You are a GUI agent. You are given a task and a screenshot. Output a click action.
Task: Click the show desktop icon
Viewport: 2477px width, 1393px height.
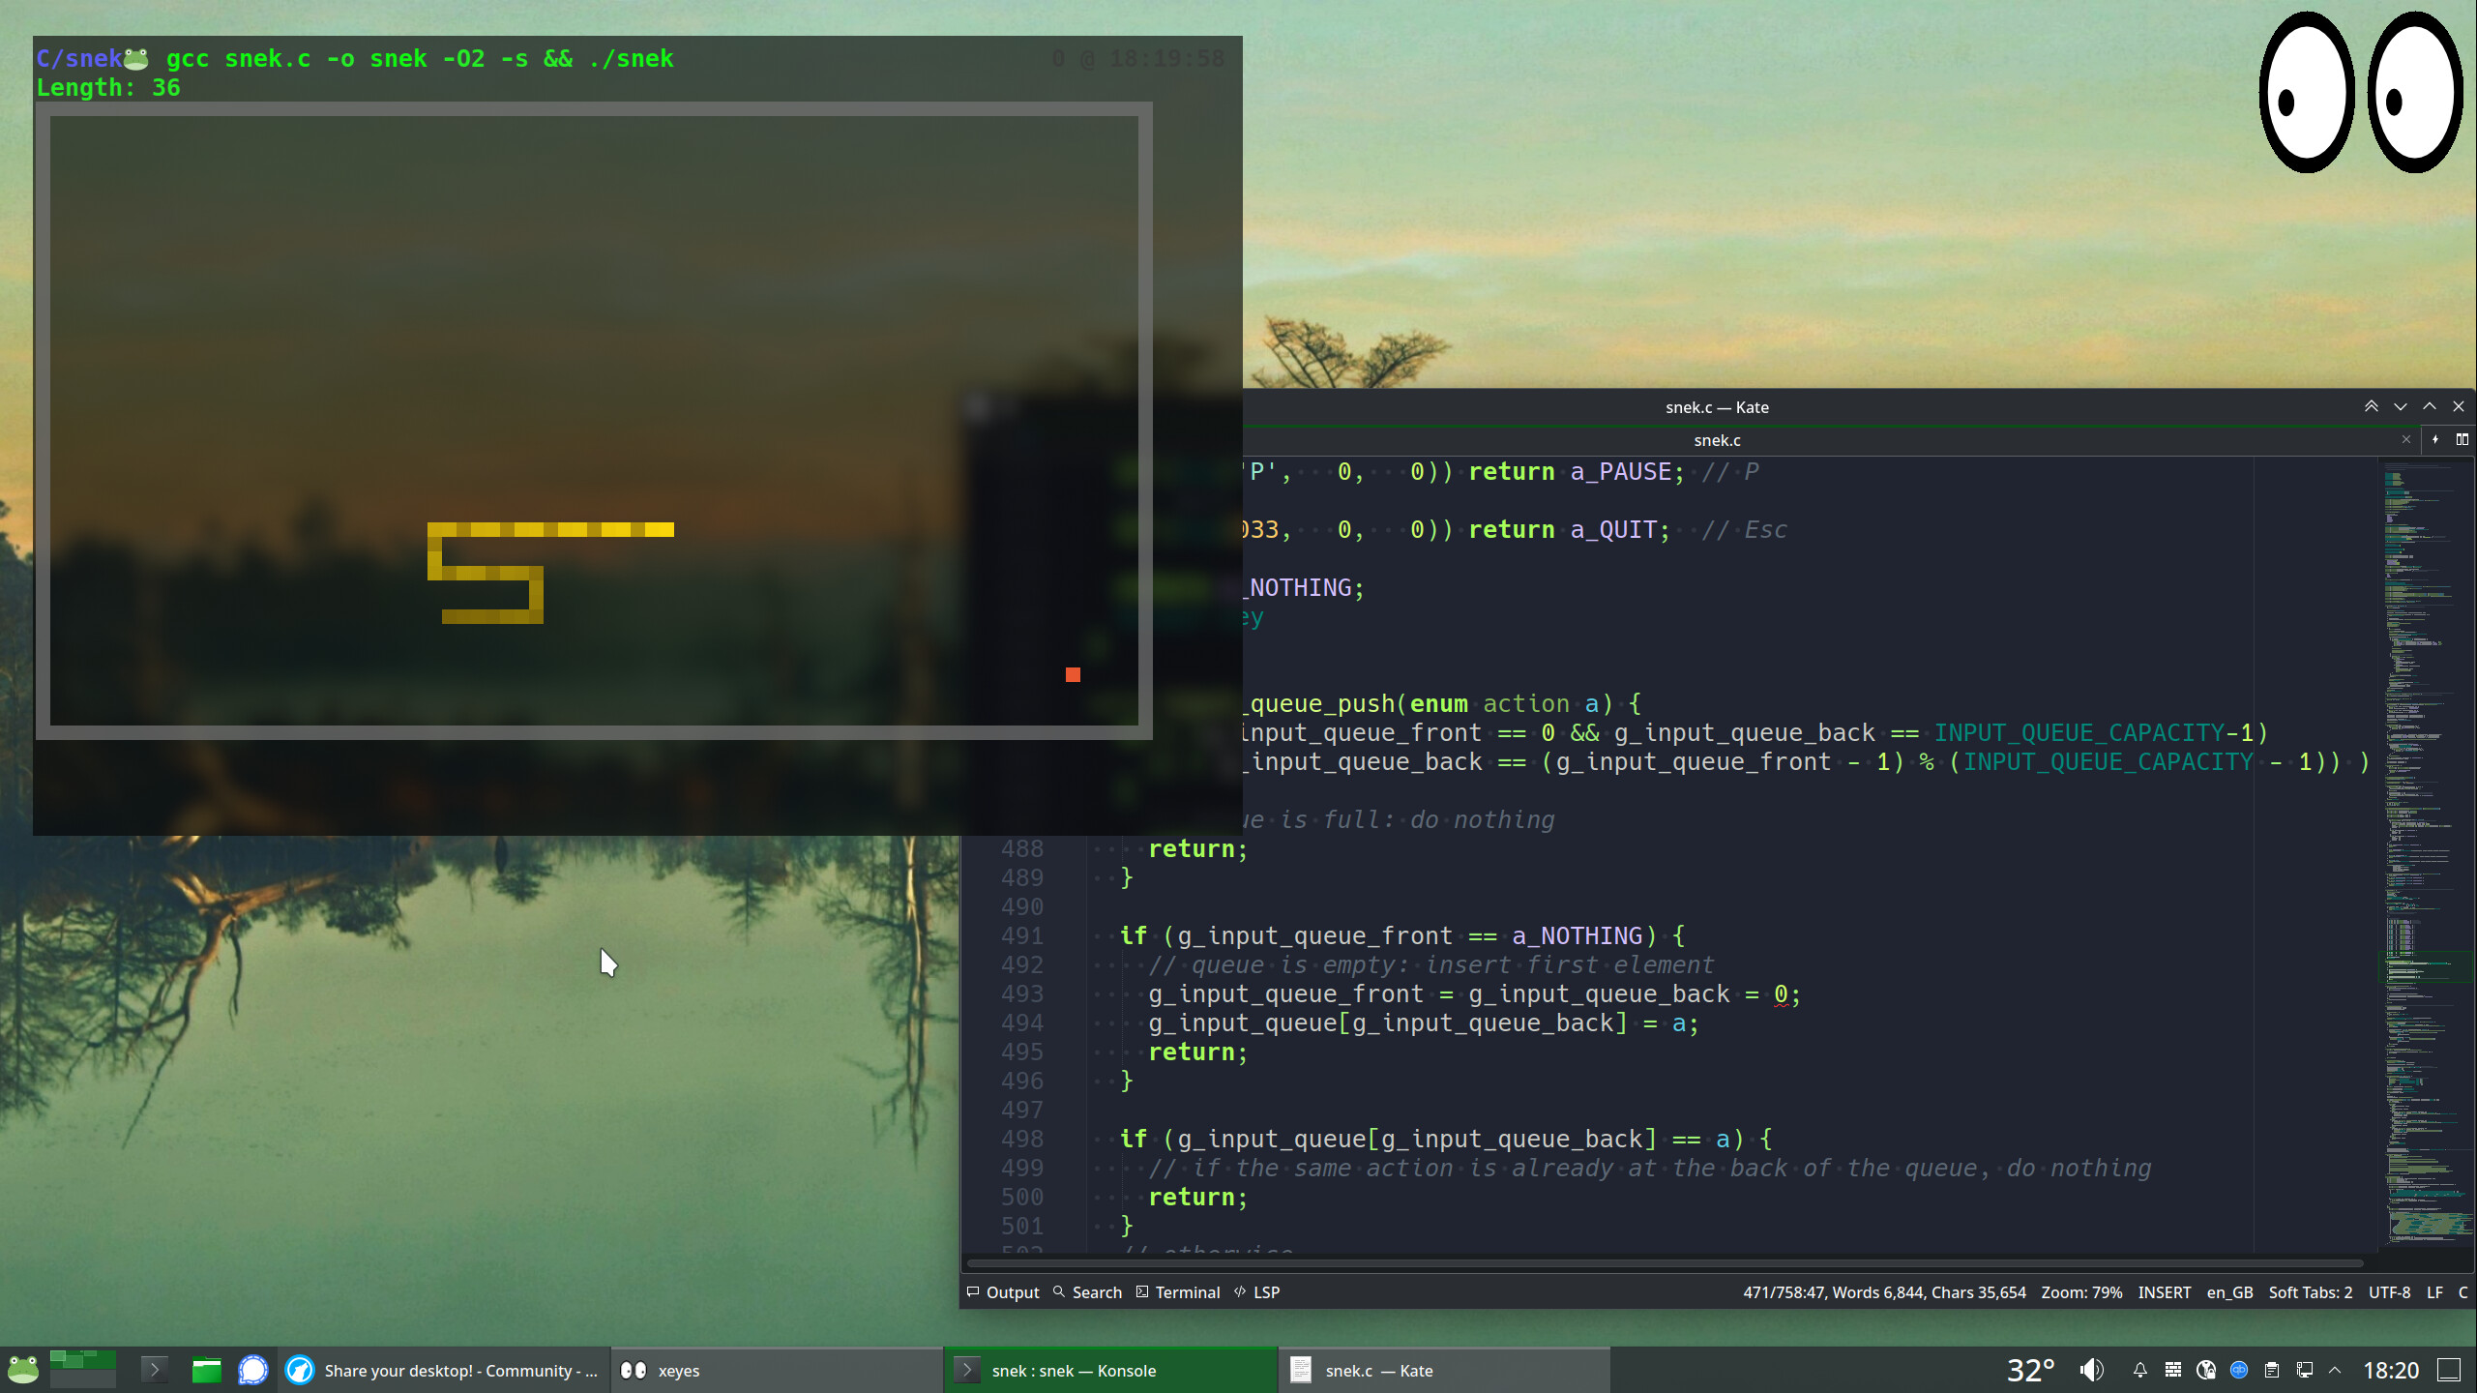pyautogui.click(x=2449, y=1370)
